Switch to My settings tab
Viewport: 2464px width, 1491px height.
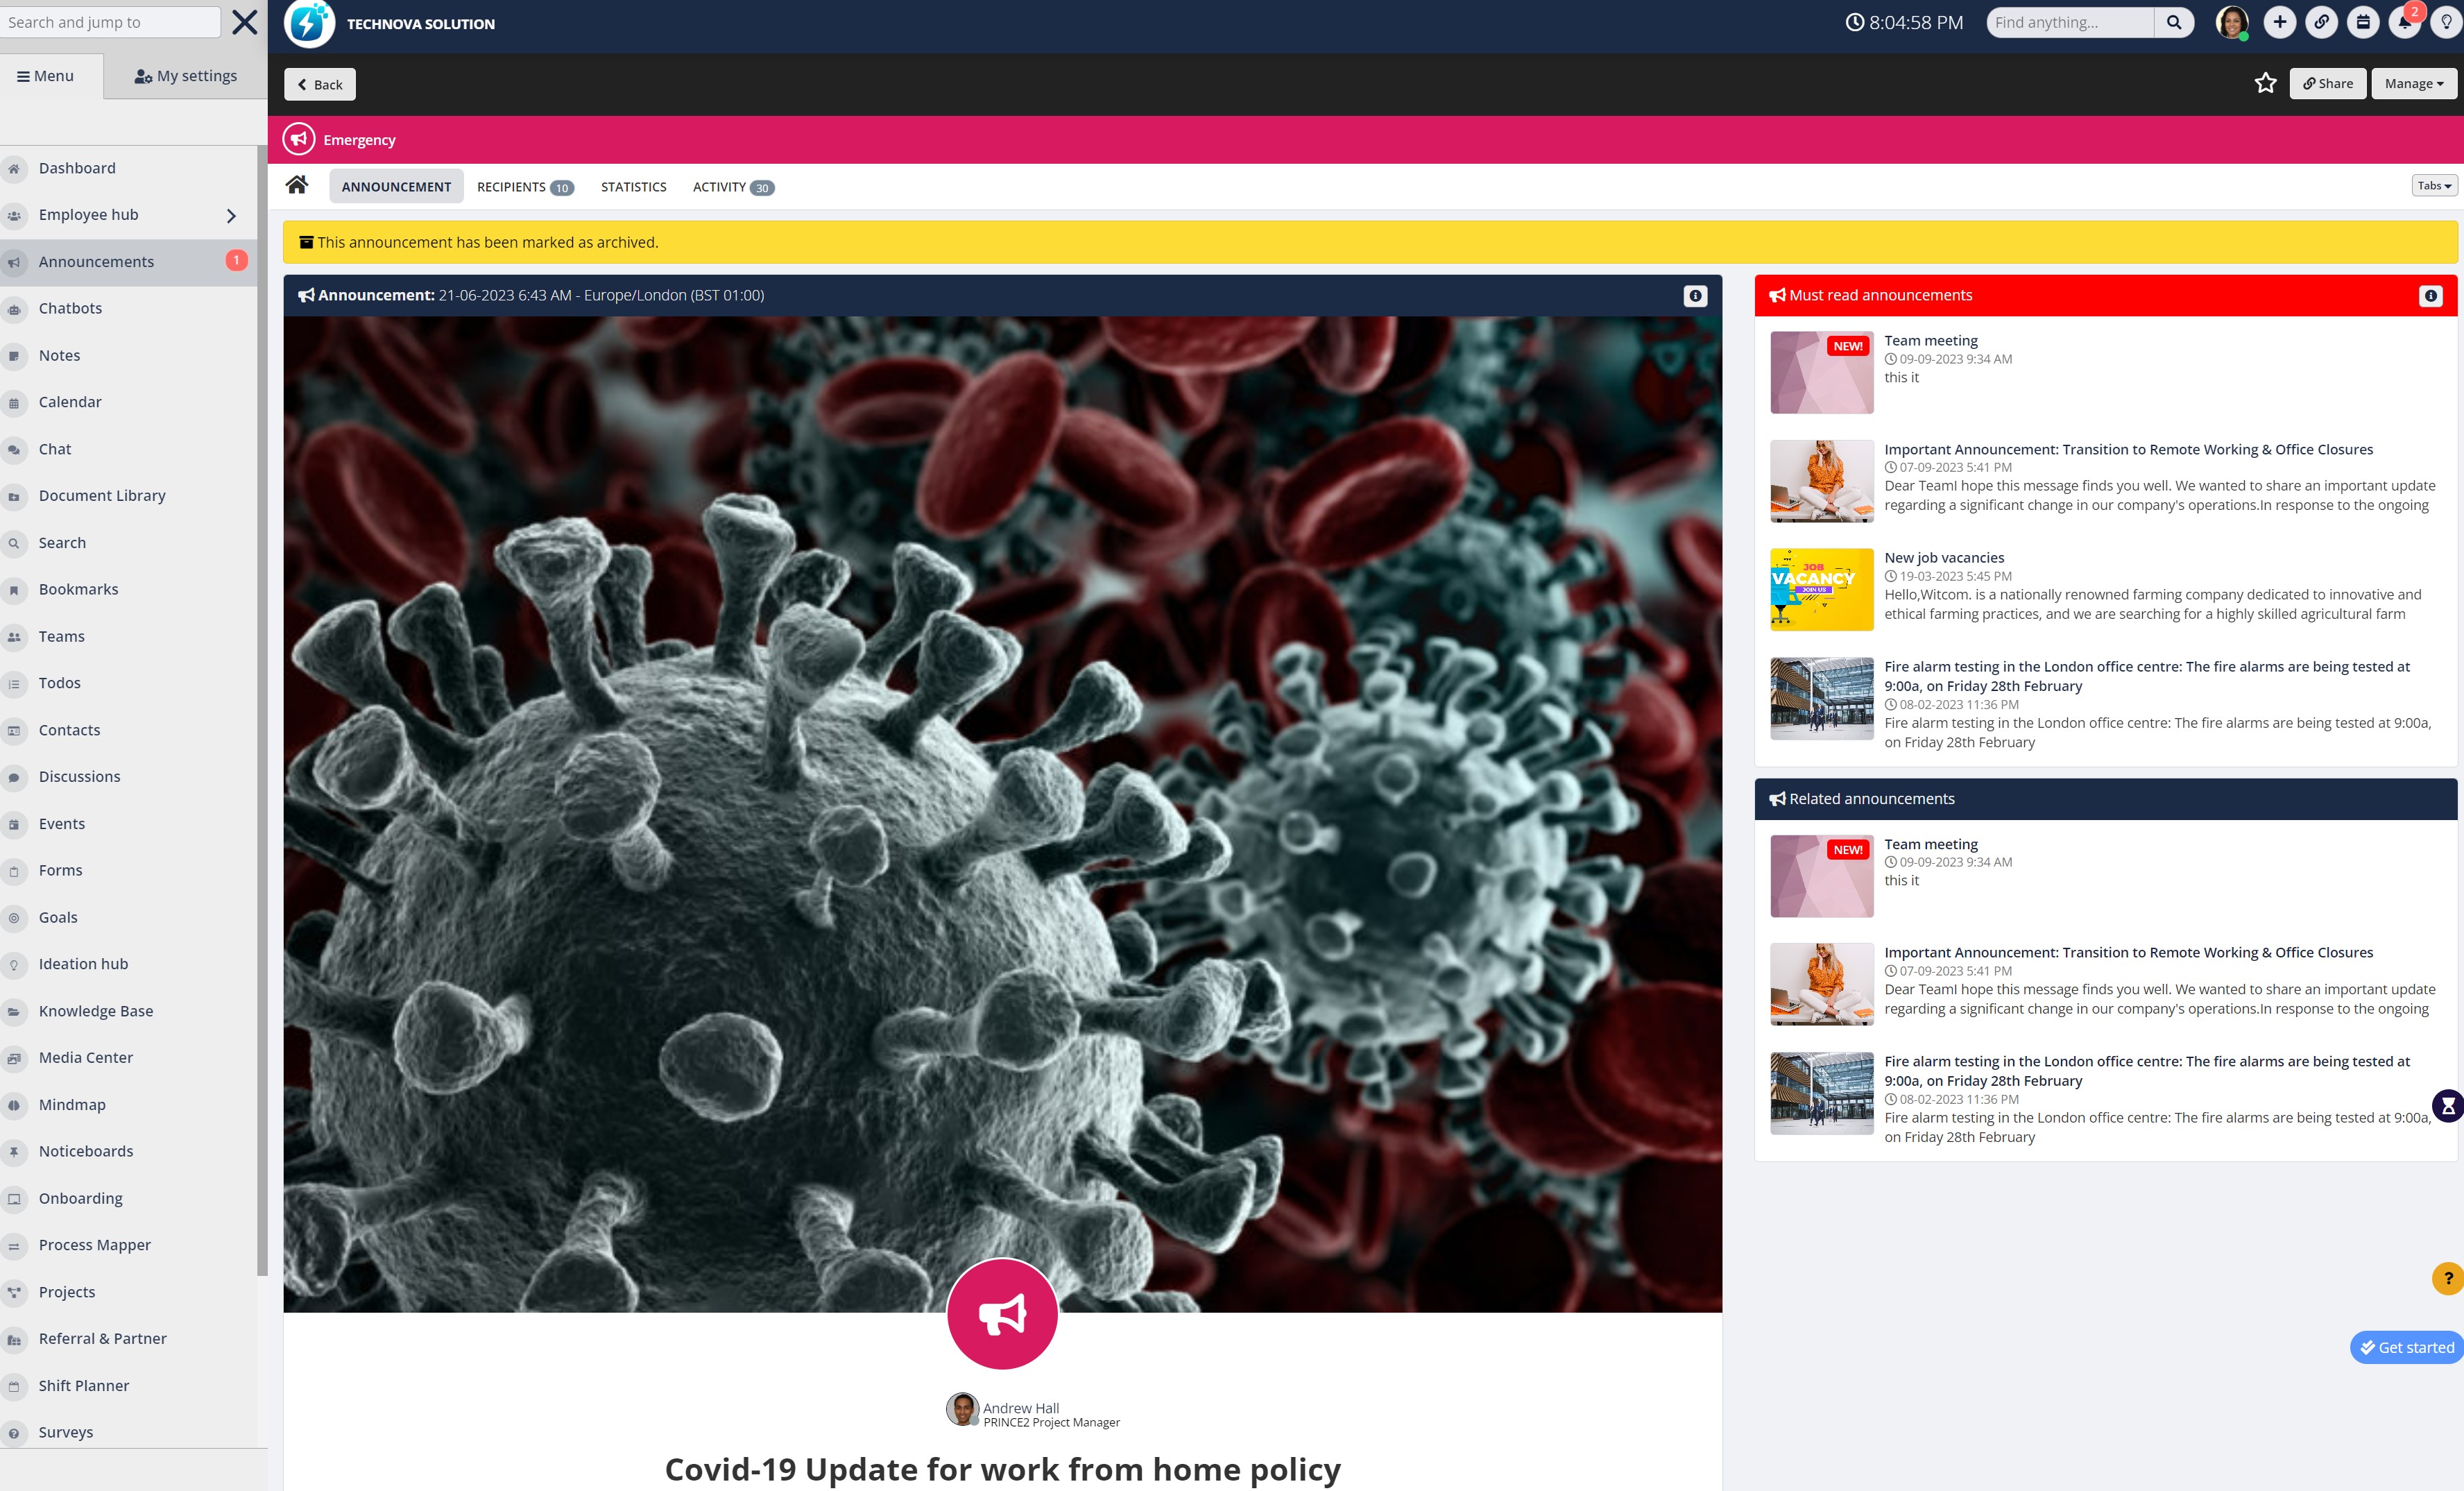click(x=186, y=76)
